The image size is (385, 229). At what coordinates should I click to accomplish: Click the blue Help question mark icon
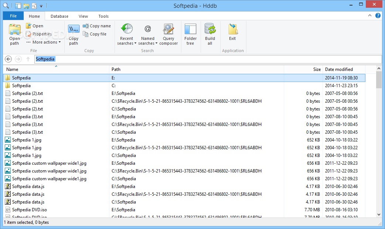tap(378, 16)
